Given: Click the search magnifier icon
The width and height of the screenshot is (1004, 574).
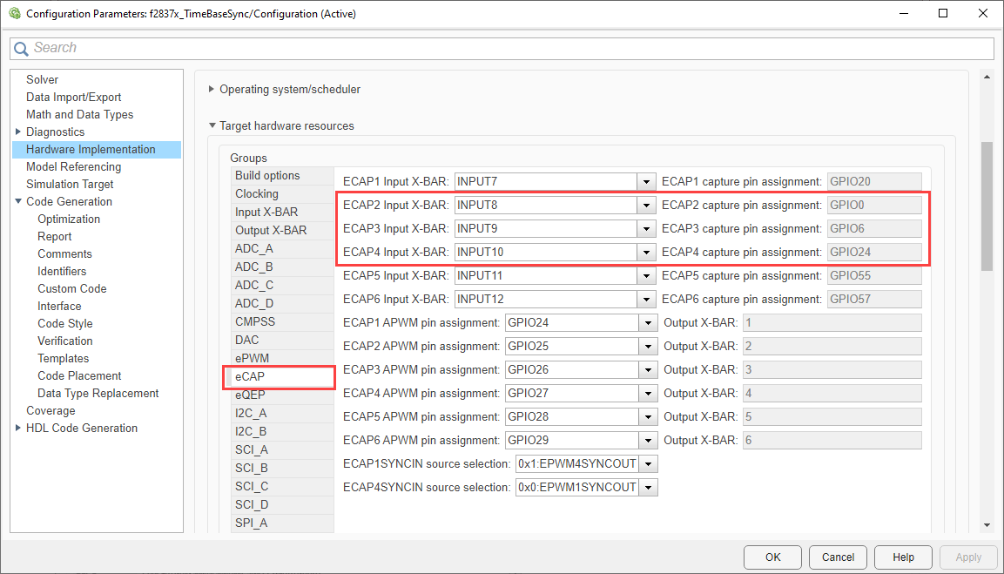Looking at the screenshot, I should click(x=22, y=49).
